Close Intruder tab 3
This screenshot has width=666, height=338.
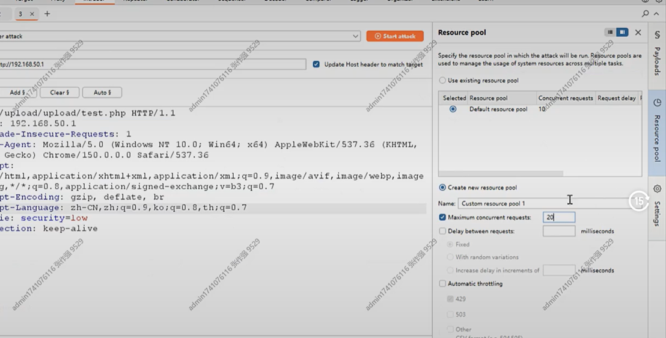[x=32, y=14]
